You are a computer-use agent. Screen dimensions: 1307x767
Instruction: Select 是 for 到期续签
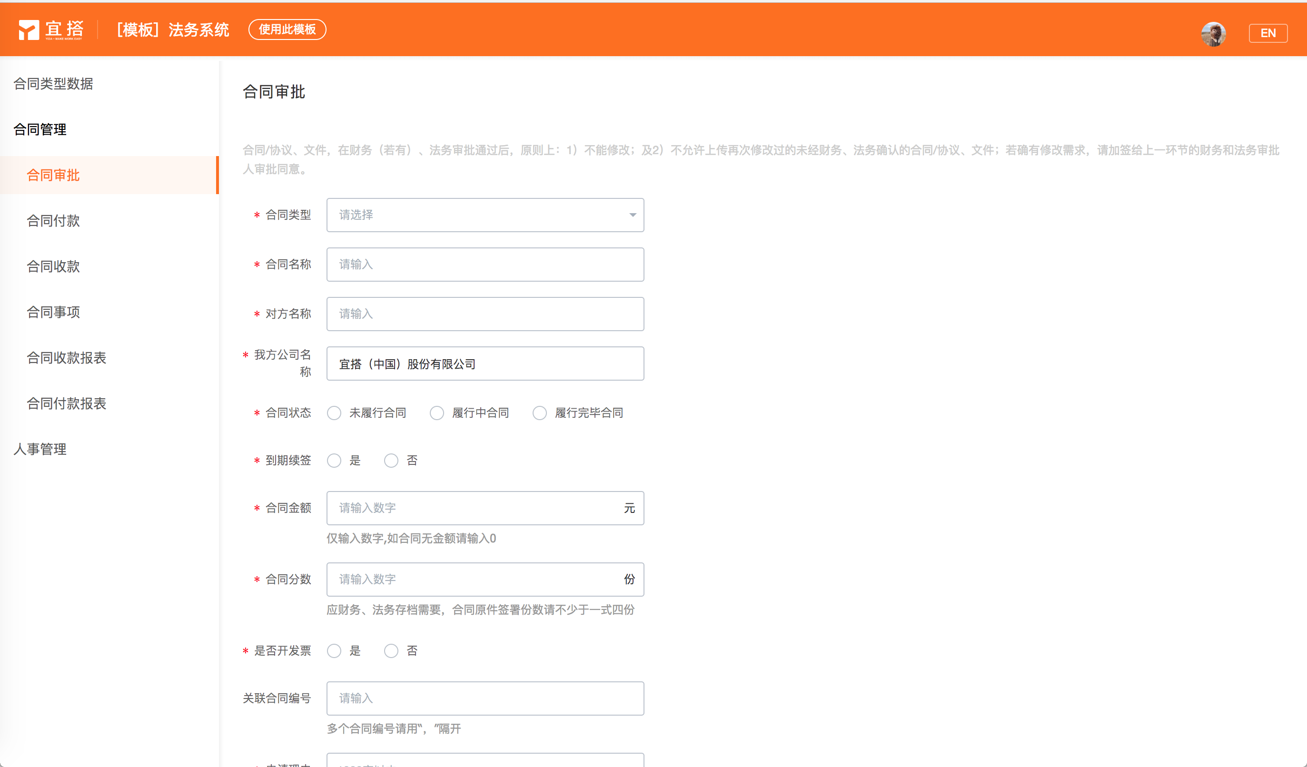coord(334,461)
